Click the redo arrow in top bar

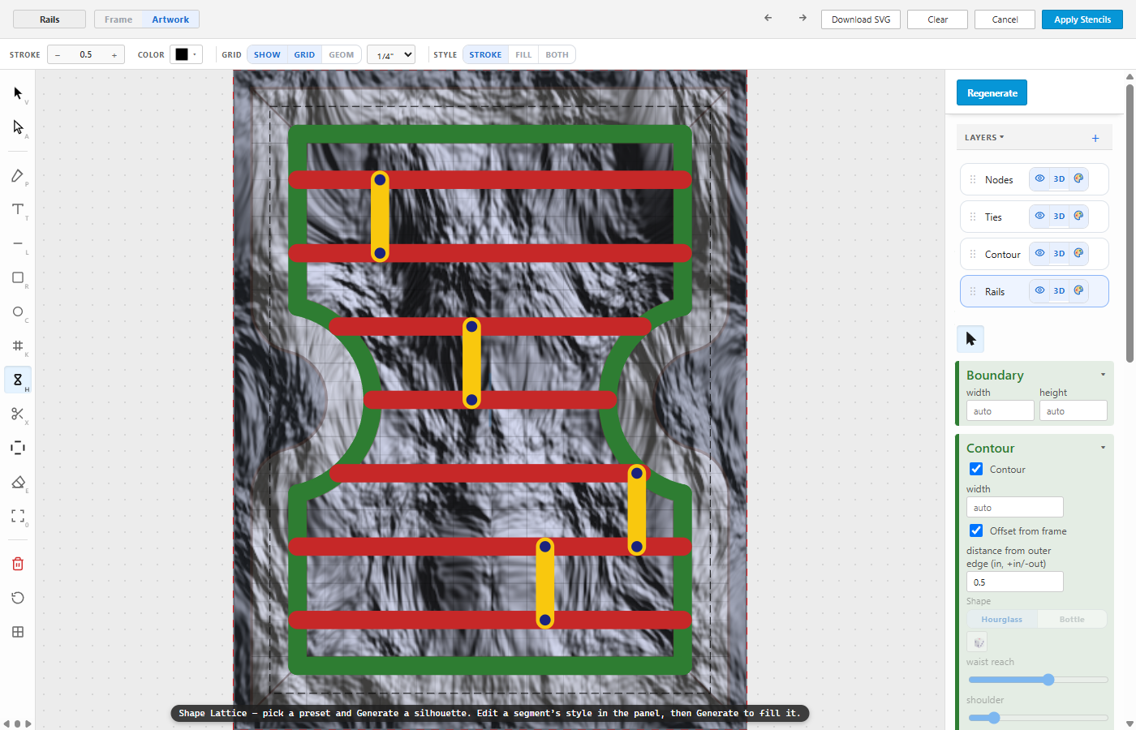[803, 18]
